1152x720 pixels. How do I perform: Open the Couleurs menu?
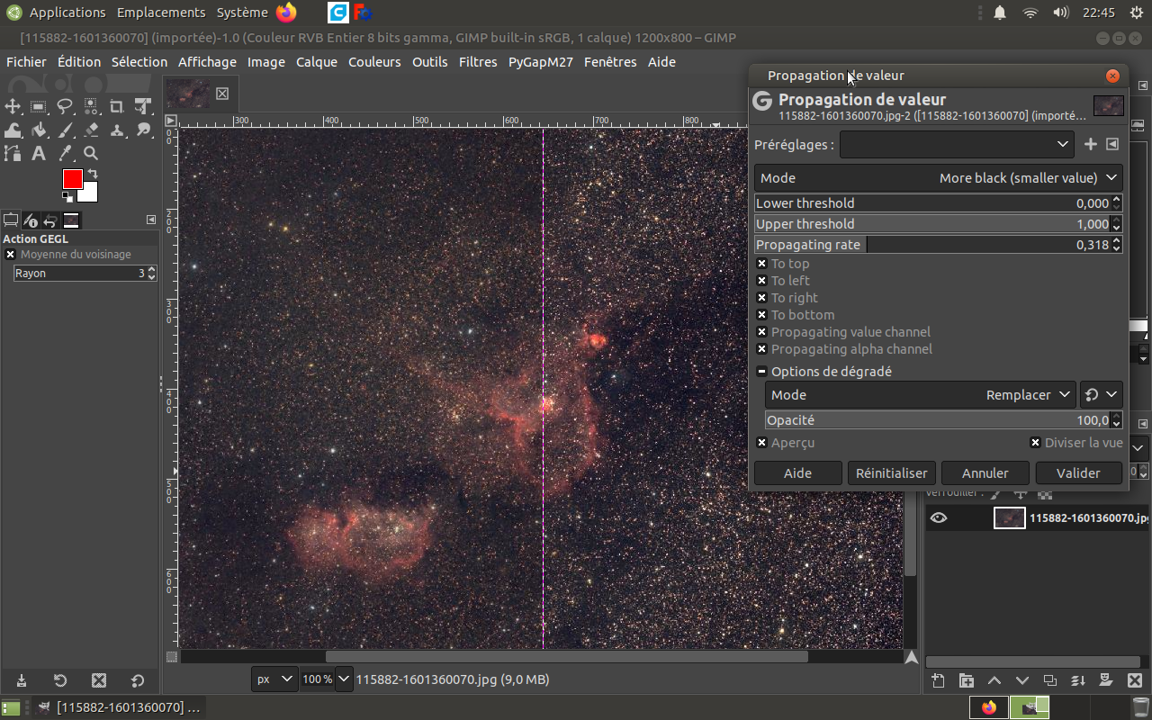tap(374, 62)
